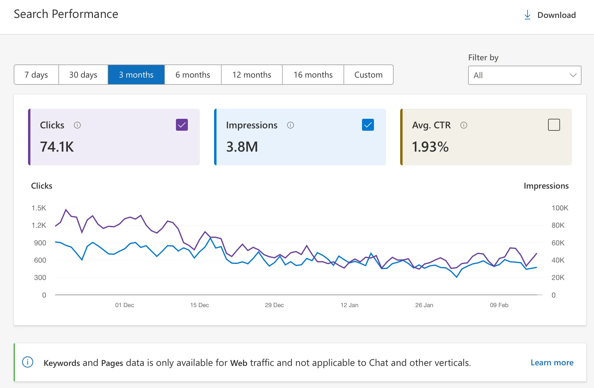Click the chevron in the All filter box
Viewport: 594px width, 388px height.
(573, 75)
